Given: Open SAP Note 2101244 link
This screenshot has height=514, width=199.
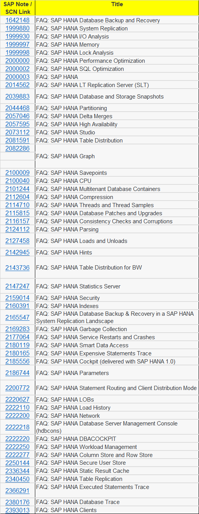Looking at the screenshot, I should [17, 189].
